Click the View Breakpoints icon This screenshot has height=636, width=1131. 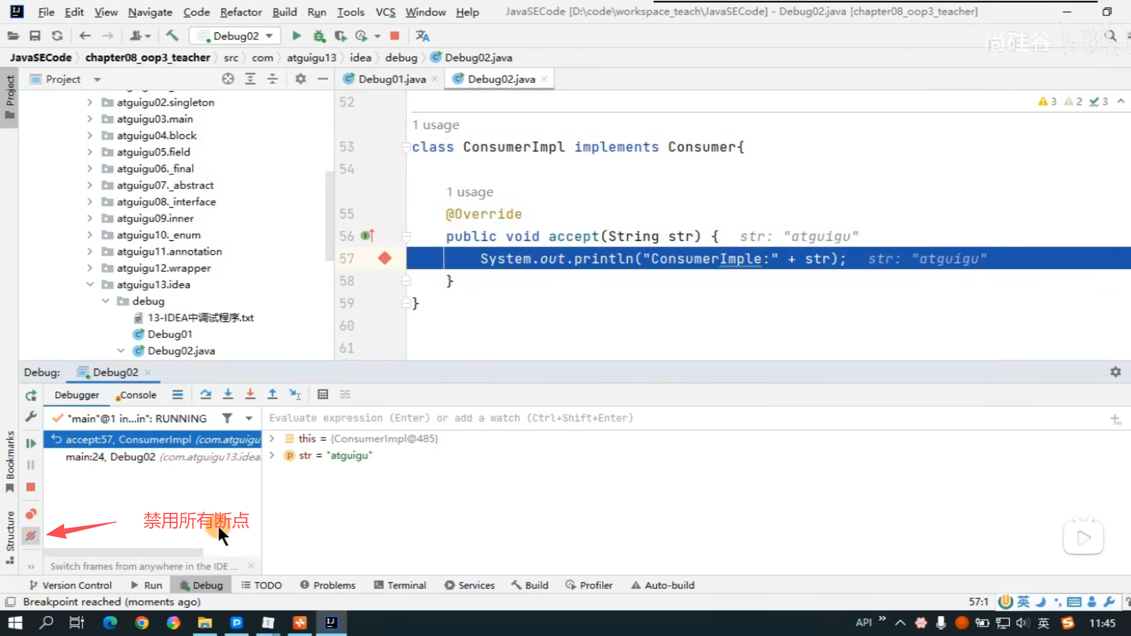[x=31, y=514]
